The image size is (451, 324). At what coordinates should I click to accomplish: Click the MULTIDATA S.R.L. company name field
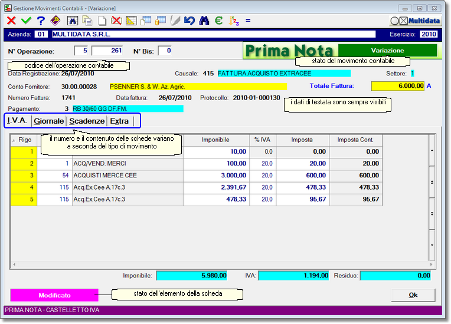click(x=214, y=34)
